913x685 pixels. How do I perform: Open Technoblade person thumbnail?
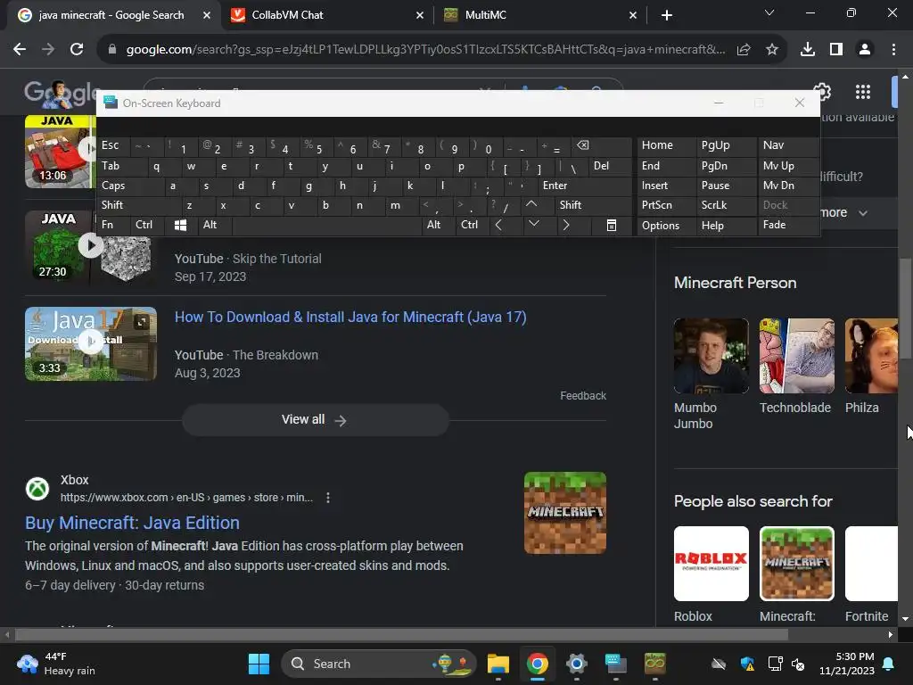point(796,356)
